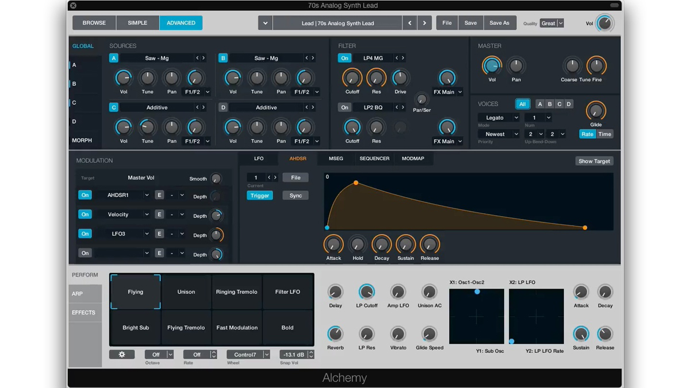Toggle the envelope Trigger button
The width and height of the screenshot is (690, 388).
click(259, 195)
